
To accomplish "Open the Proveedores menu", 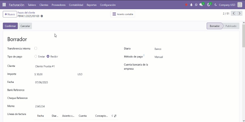I will (x=59, y=5).
